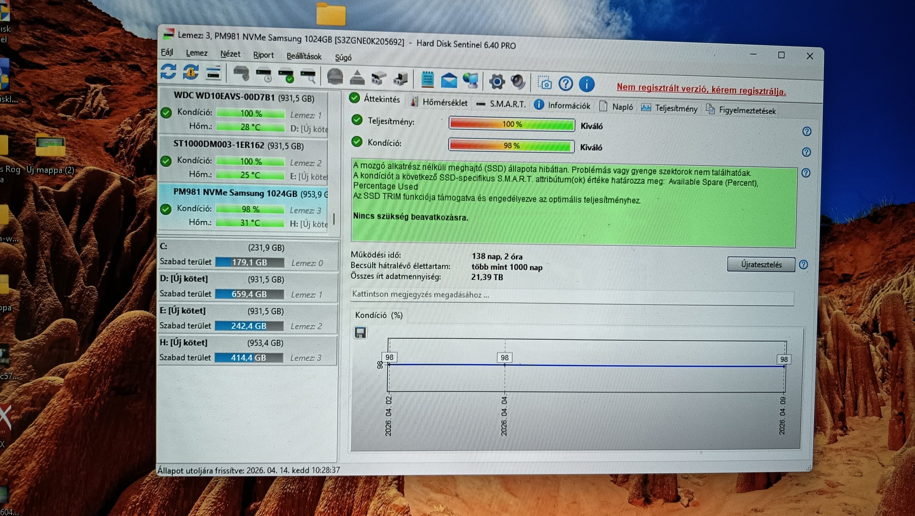The width and height of the screenshot is (915, 516).
Task: Click refresh icon with warning triangle
Action: pos(191,72)
